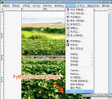Close the open 색상(C) menu
Screen dimensions: 112x99
pyautogui.click(x=70, y=6)
